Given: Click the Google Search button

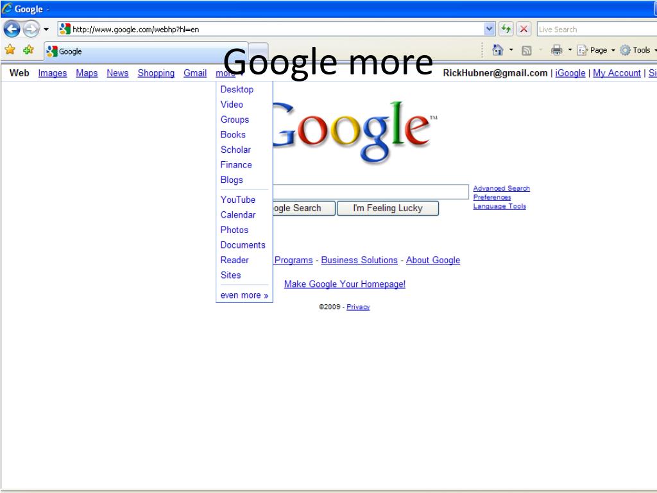Looking at the screenshot, I should [x=303, y=209].
